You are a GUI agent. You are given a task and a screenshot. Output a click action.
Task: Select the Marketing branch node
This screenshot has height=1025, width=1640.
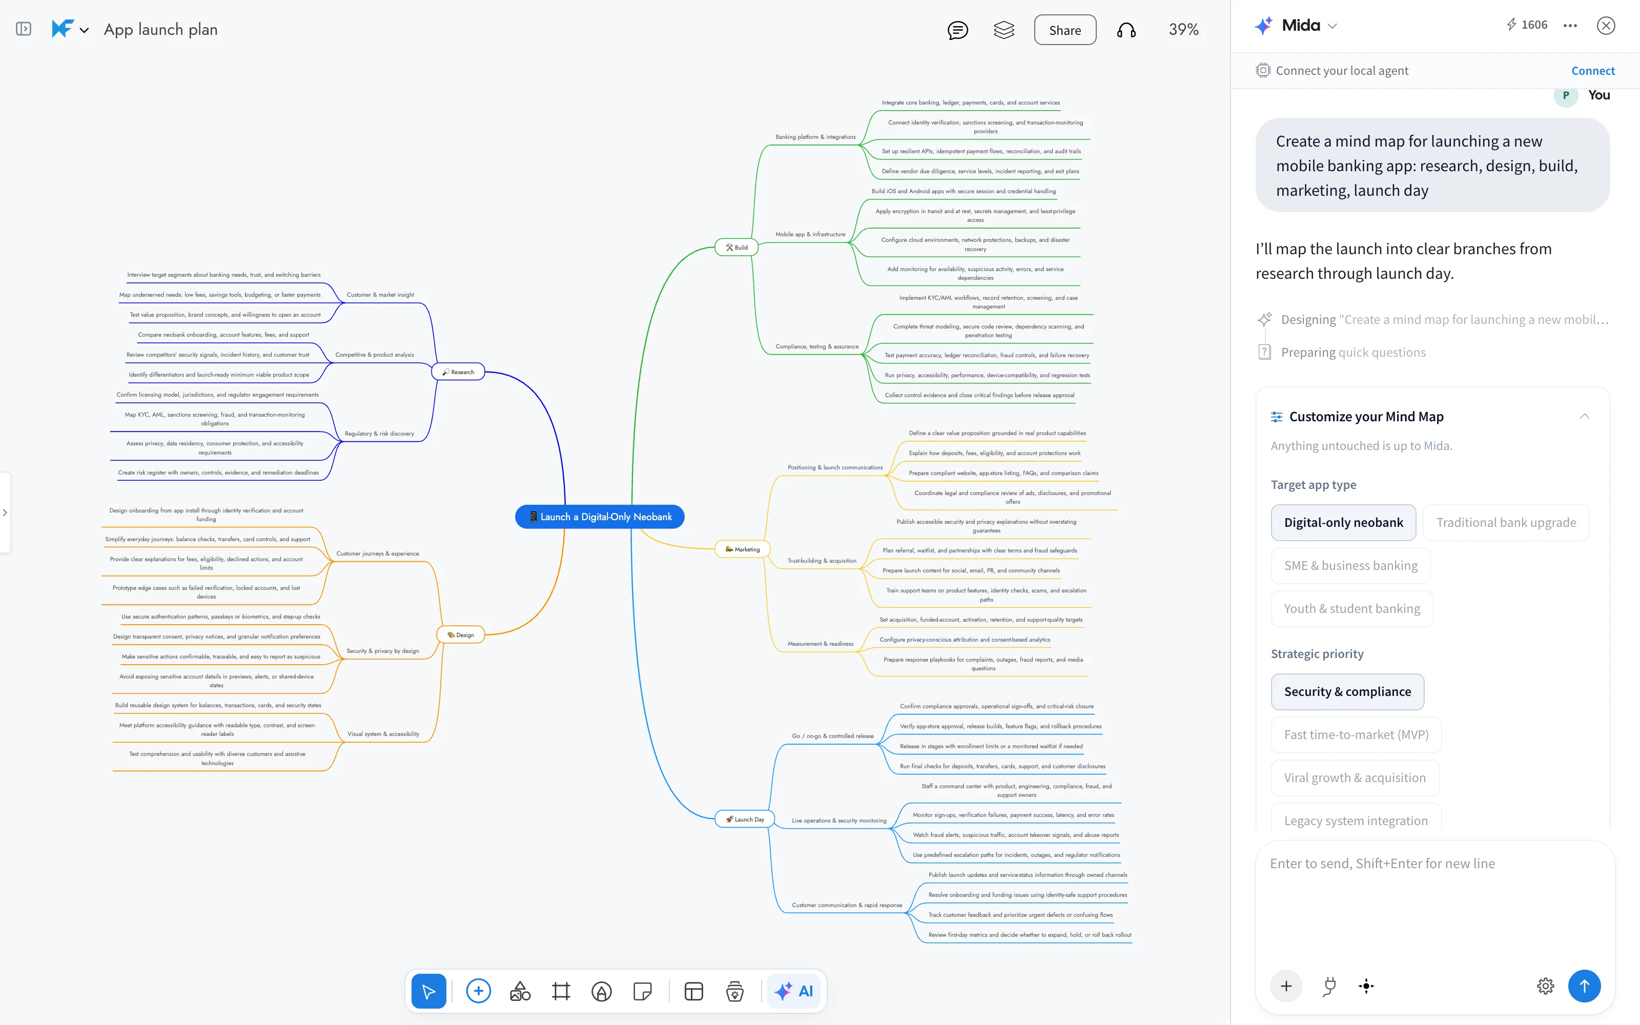click(x=743, y=549)
